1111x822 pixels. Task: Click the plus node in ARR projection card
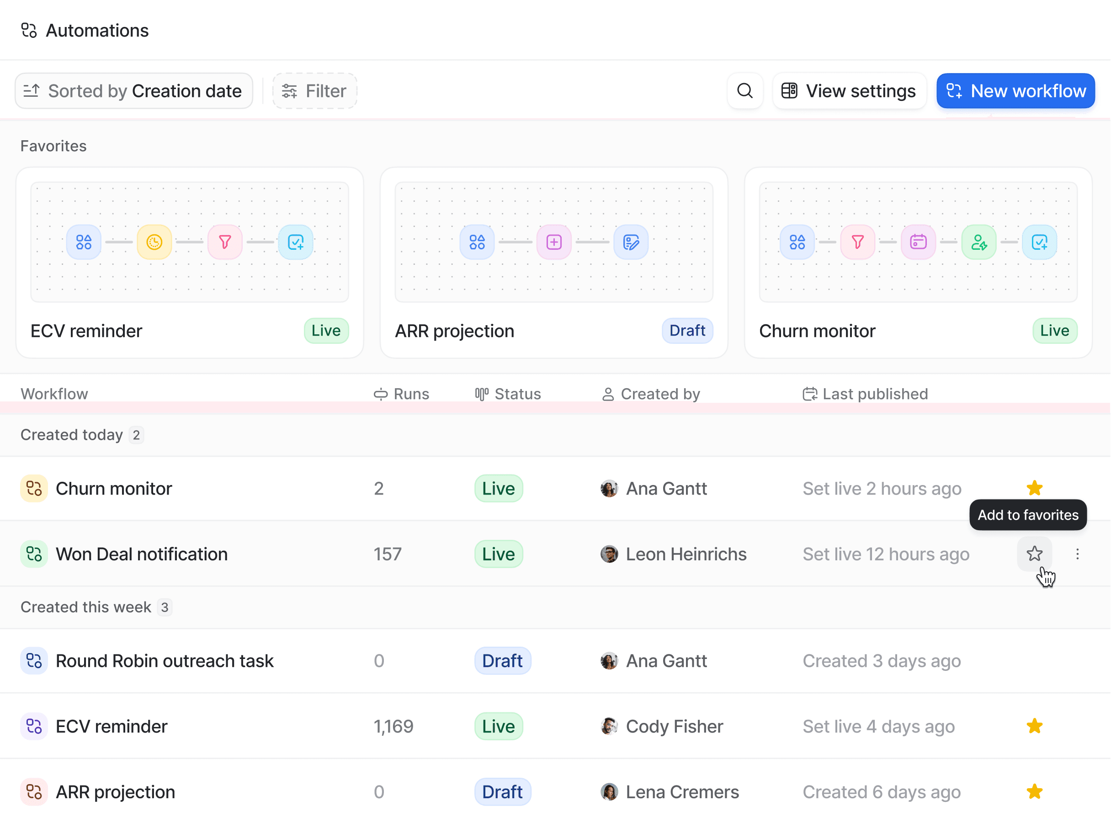tap(554, 242)
